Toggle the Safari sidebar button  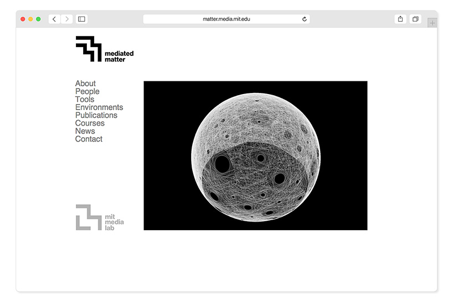pyautogui.click(x=82, y=19)
